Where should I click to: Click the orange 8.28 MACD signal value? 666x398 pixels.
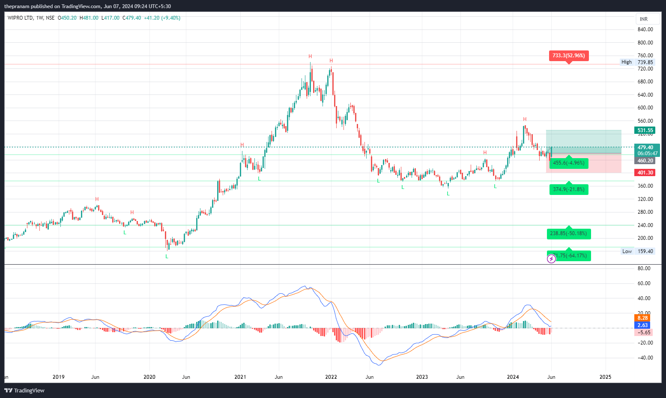click(642, 318)
